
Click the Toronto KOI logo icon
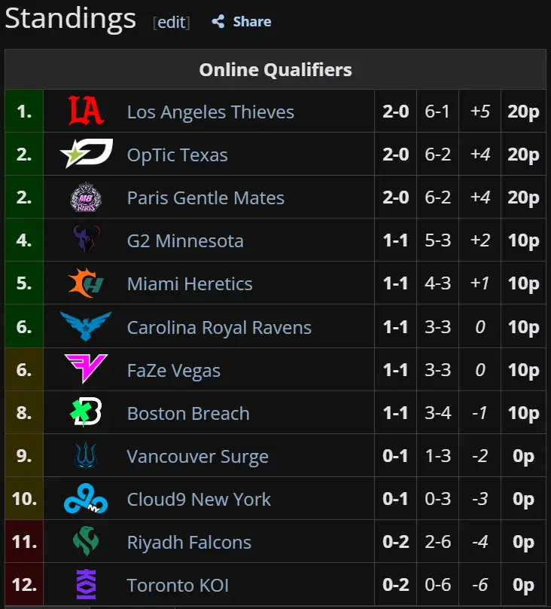pos(86,585)
